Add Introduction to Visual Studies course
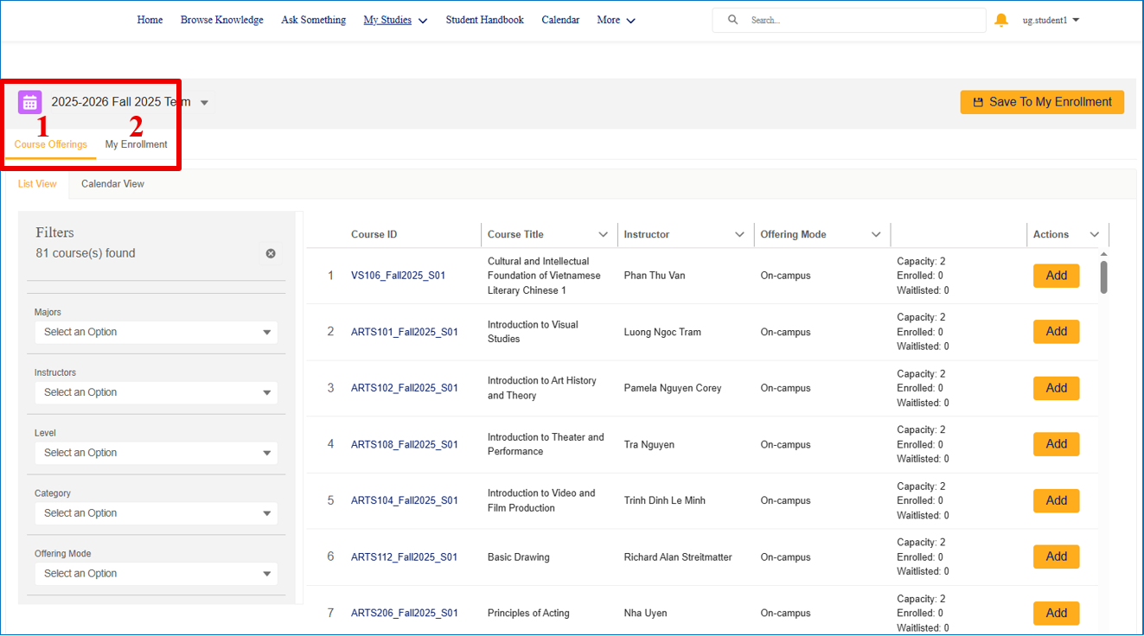Screen dimensions: 1144x636 1057,332
